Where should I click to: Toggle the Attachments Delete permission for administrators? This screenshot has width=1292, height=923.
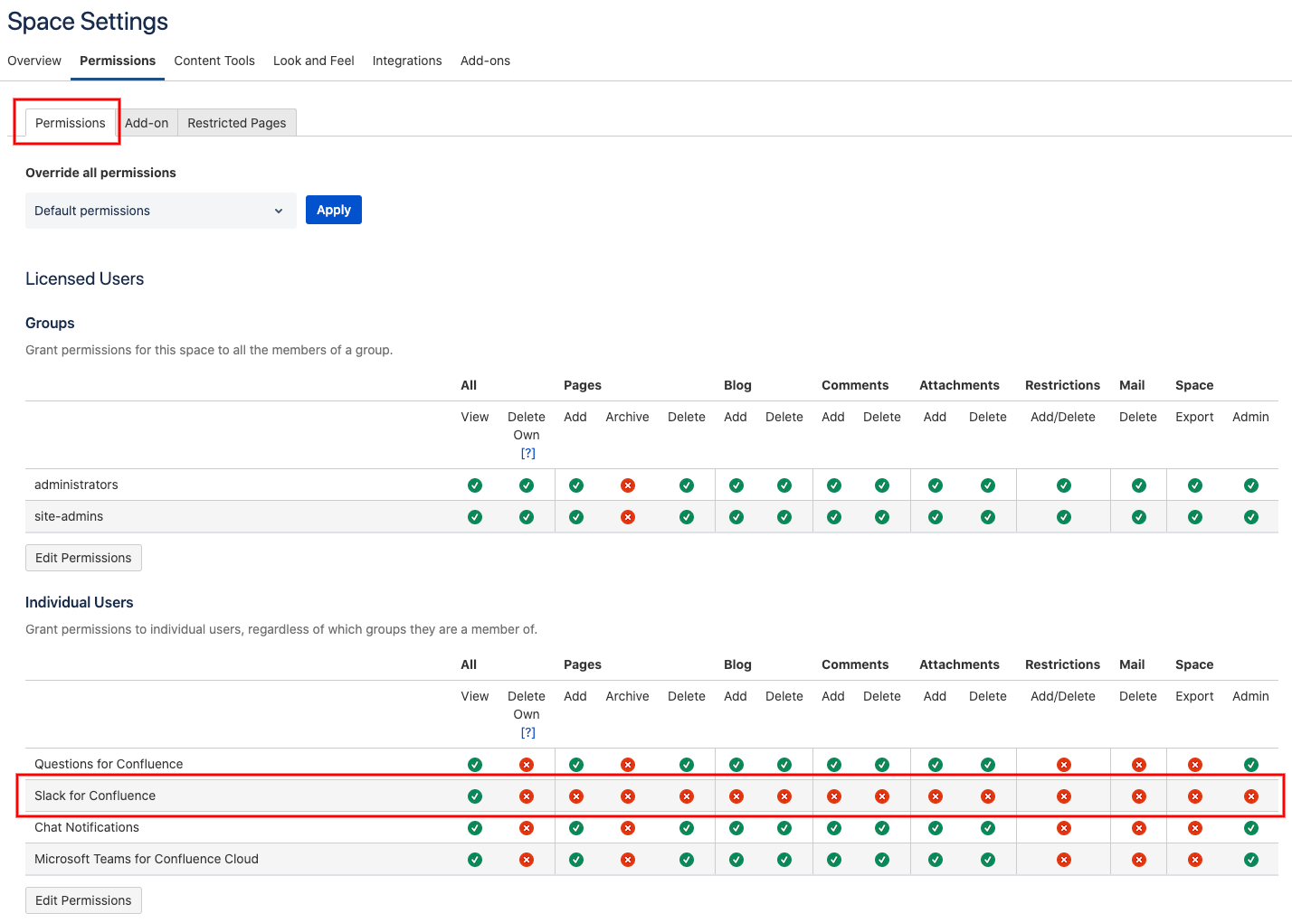pyautogui.click(x=987, y=485)
